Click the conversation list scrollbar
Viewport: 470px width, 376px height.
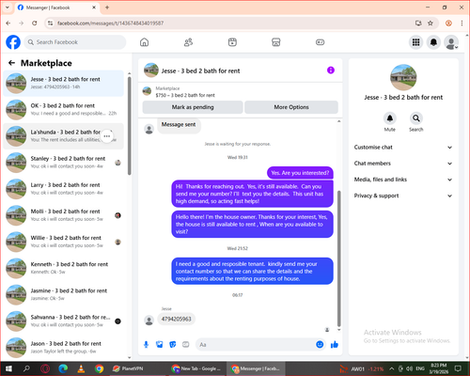point(130,125)
